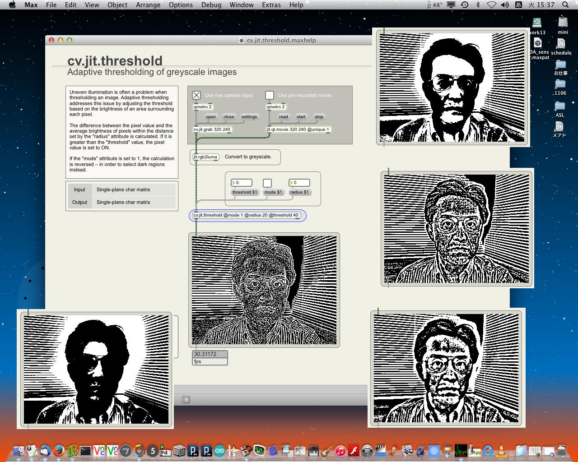Toggle the box above 'mode $1'
578x462 pixels.
click(x=267, y=183)
